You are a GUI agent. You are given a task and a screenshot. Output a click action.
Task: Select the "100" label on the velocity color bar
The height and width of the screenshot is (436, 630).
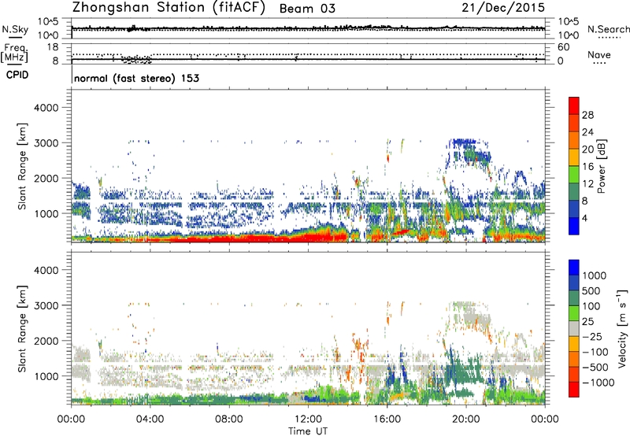point(591,306)
